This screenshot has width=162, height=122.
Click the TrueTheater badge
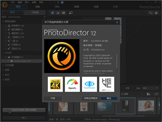click(89, 84)
